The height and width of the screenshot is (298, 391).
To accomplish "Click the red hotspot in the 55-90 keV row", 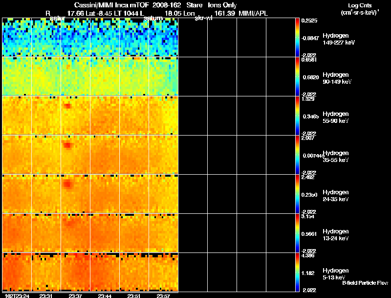I will click(x=68, y=106).
